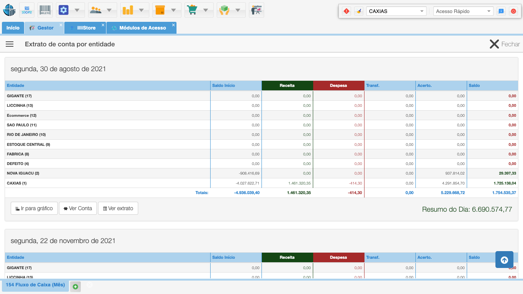Image resolution: width=523 pixels, height=294 pixels.
Task: Switch to the Módulos de Acesso tab
Action: 142,28
